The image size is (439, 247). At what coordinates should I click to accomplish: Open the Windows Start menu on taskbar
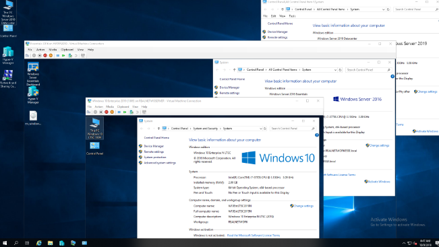5,243
